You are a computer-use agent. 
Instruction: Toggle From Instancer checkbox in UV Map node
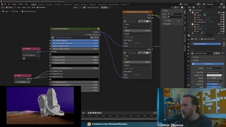[24, 55]
